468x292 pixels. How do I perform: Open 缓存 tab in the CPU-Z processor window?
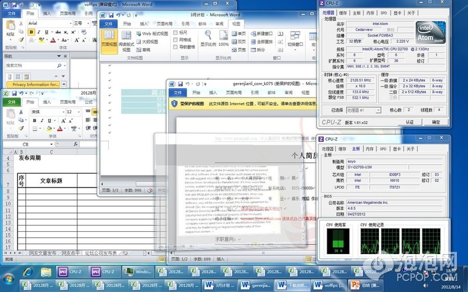pyautogui.click(x=343, y=13)
